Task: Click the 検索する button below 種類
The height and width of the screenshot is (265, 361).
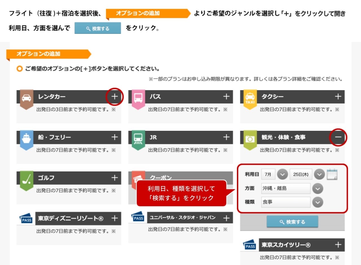Action: [x=292, y=222]
